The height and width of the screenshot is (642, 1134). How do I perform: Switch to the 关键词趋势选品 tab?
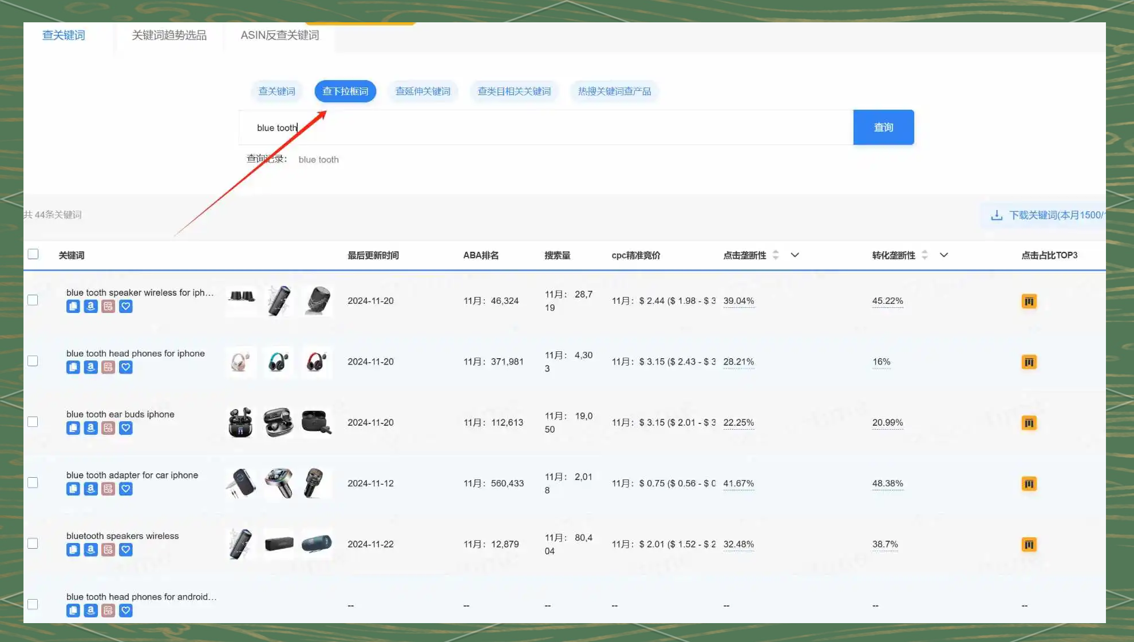[169, 35]
